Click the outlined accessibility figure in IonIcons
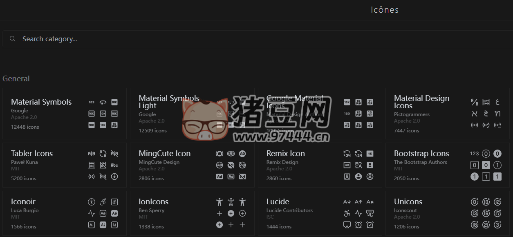Viewport: 513px width, 237px height. 231,202
